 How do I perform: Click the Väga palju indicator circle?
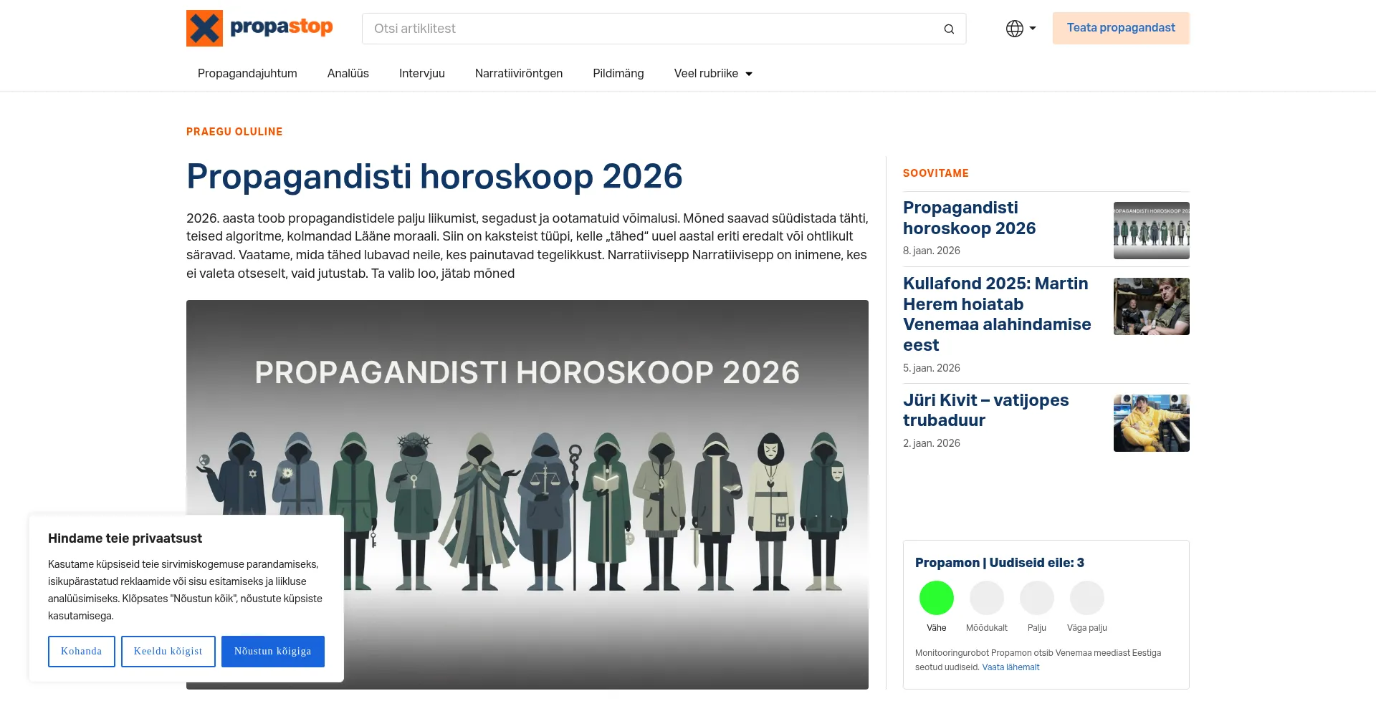point(1086,597)
